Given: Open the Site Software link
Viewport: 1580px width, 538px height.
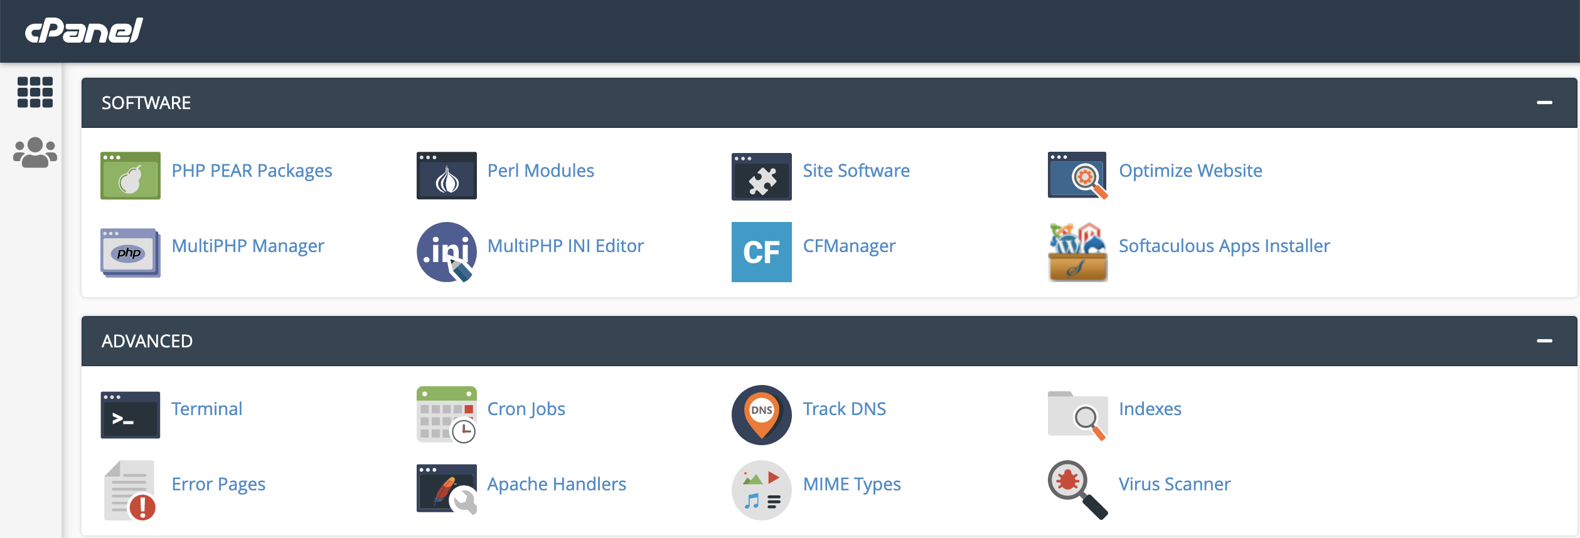Looking at the screenshot, I should [x=856, y=171].
